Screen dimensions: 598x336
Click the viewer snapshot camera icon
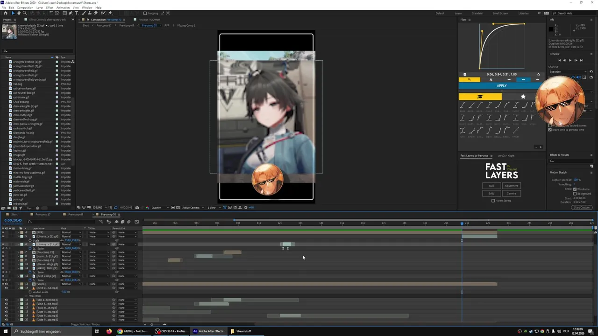pos(137,208)
